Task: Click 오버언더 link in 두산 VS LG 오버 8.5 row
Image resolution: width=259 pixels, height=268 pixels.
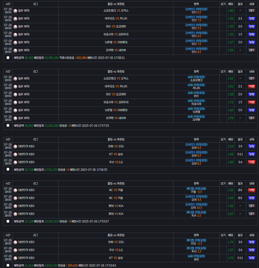Action: (x=196, y=160)
